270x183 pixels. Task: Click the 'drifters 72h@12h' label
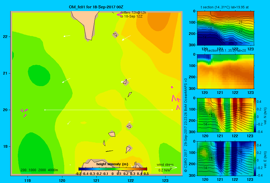[133, 13]
